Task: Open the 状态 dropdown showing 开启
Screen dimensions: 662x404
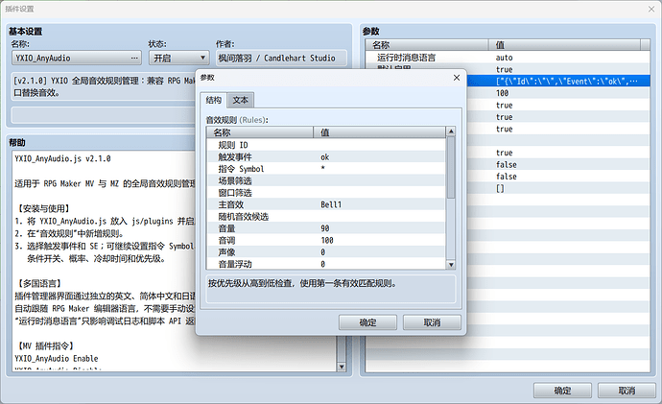Action: pos(179,58)
